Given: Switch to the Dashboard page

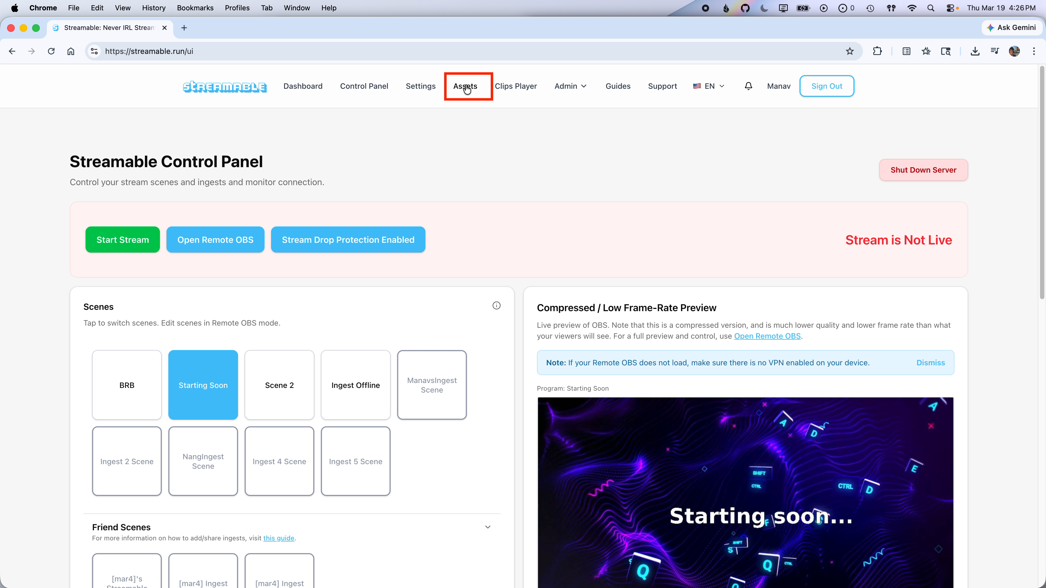Looking at the screenshot, I should [x=303, y=86].
